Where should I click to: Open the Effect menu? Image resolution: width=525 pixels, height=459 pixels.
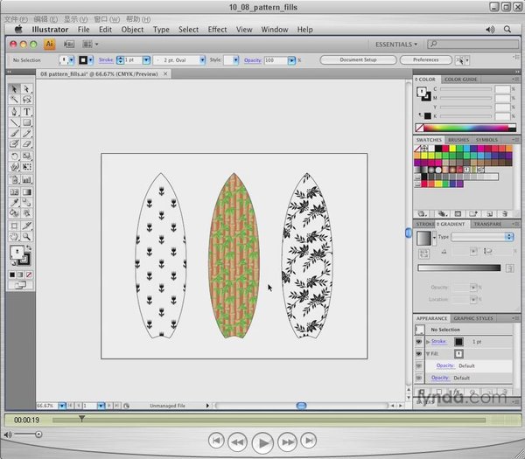coord(217,29)
